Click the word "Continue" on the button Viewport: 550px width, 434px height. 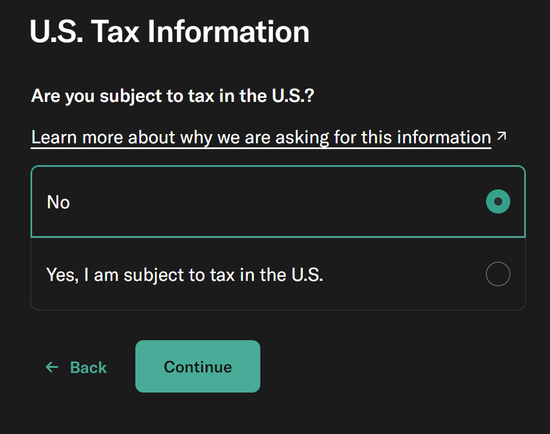pyautogui.click(x=198, y=367)
